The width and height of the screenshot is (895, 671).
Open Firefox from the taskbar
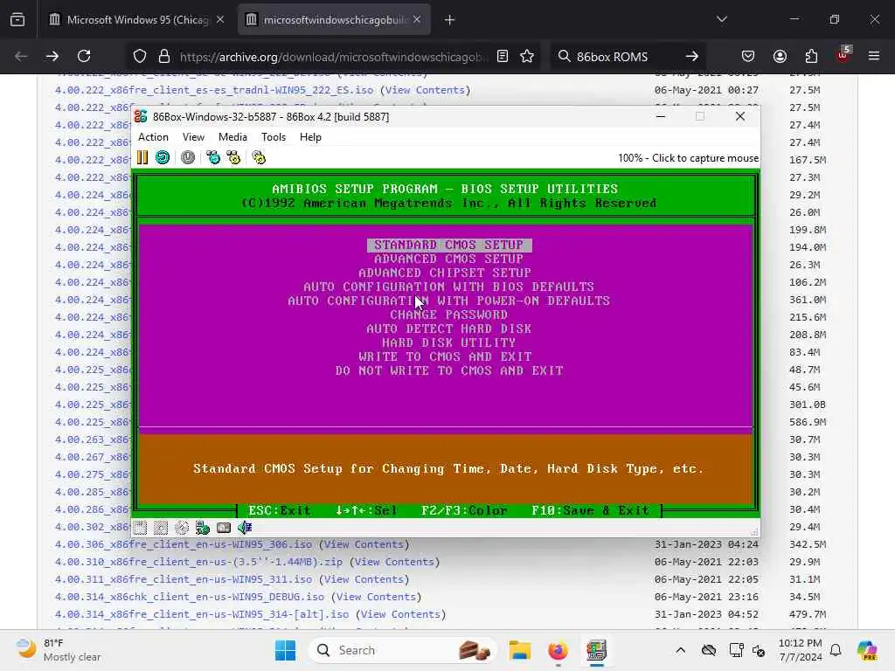558,650
